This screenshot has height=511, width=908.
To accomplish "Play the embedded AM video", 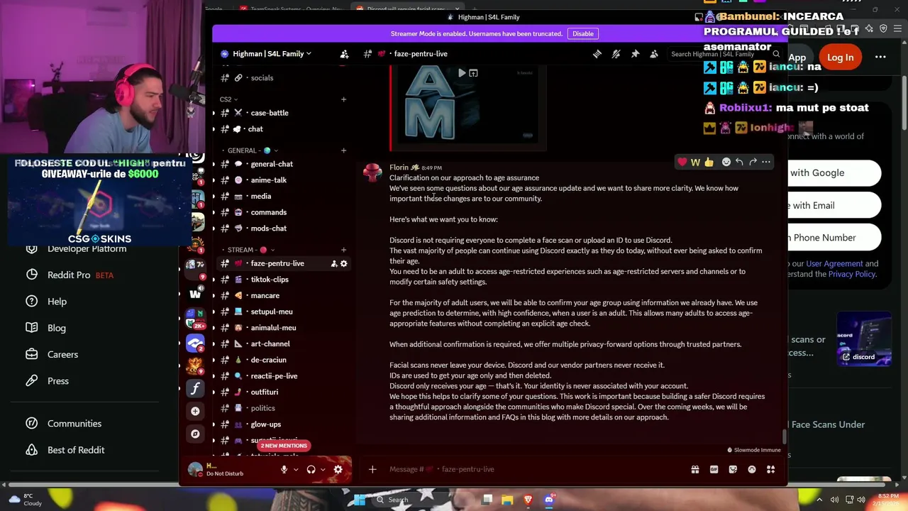I will [462, 73].
